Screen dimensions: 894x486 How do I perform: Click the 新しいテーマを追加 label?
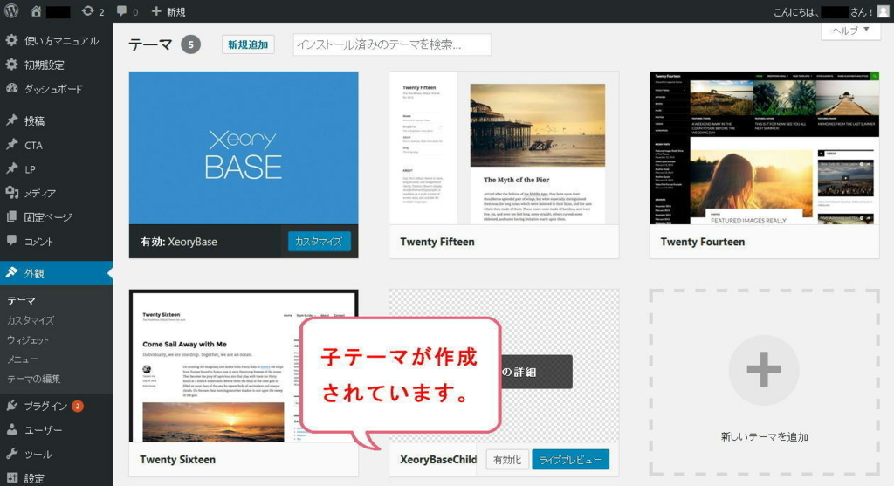[x=764, y=437]
